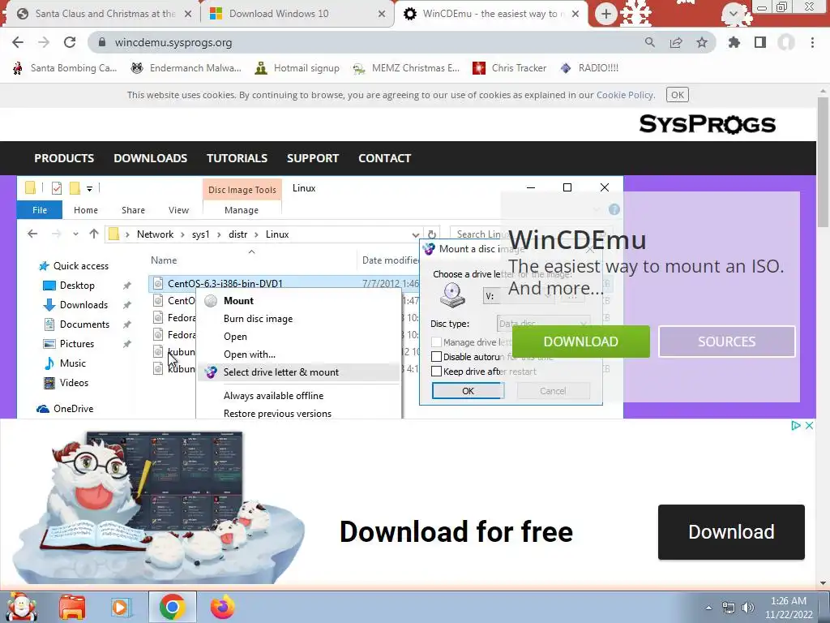Click the page scrollbar thumb
The width and height of the screenshot is (830, 623).
tap(823, 162)
